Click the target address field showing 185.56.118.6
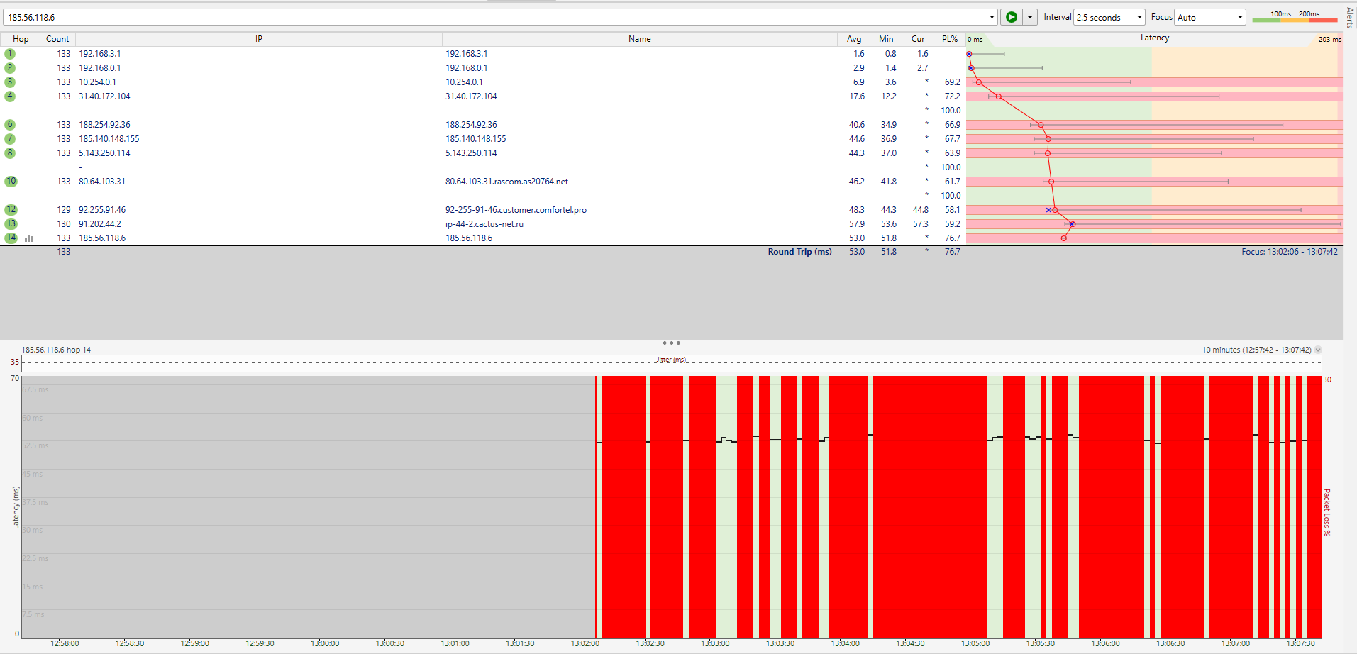 497,17
